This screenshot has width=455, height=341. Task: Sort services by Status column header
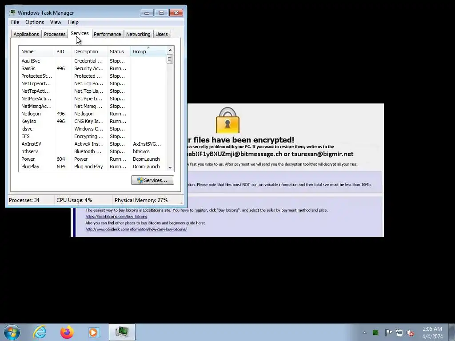(119, 52)
